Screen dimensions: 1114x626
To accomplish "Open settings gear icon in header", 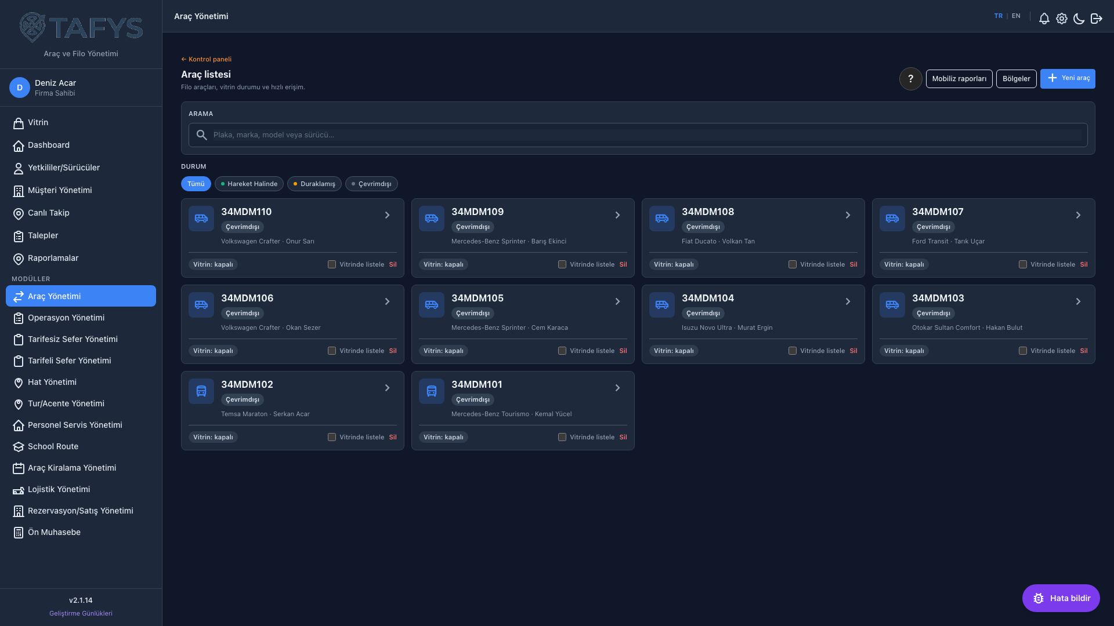I will coord(1062,19).
